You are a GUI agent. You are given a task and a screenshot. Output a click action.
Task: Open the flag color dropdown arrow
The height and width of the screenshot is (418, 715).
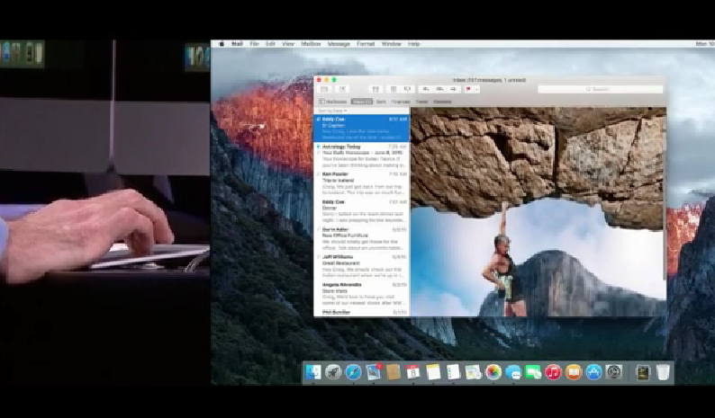(476, 89)
